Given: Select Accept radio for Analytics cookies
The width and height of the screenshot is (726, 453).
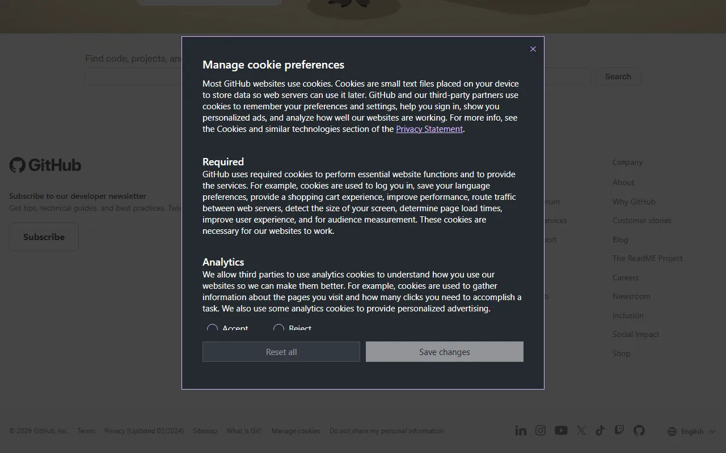Looking at the screenshot, I should [x=213, y=329].
